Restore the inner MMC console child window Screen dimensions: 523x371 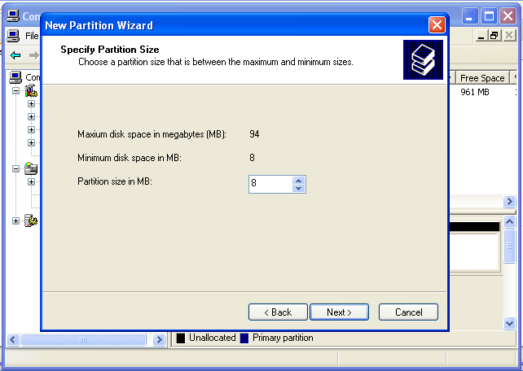(494, 36)
